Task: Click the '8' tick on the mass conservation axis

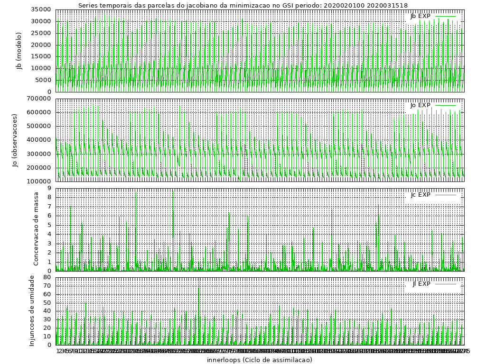Action: pos(49,197)
